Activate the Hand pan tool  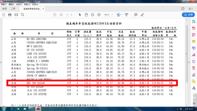click(x=86, y=15)
